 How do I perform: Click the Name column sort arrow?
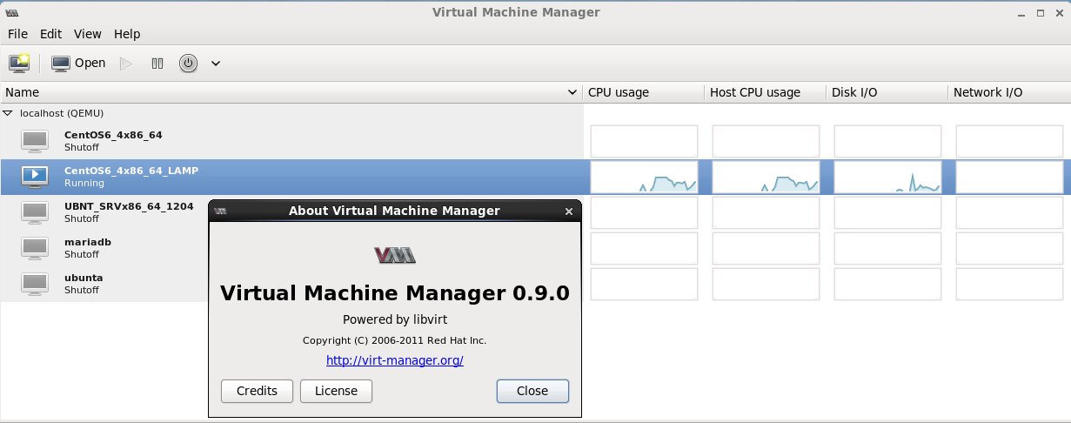tap(572, 92)
